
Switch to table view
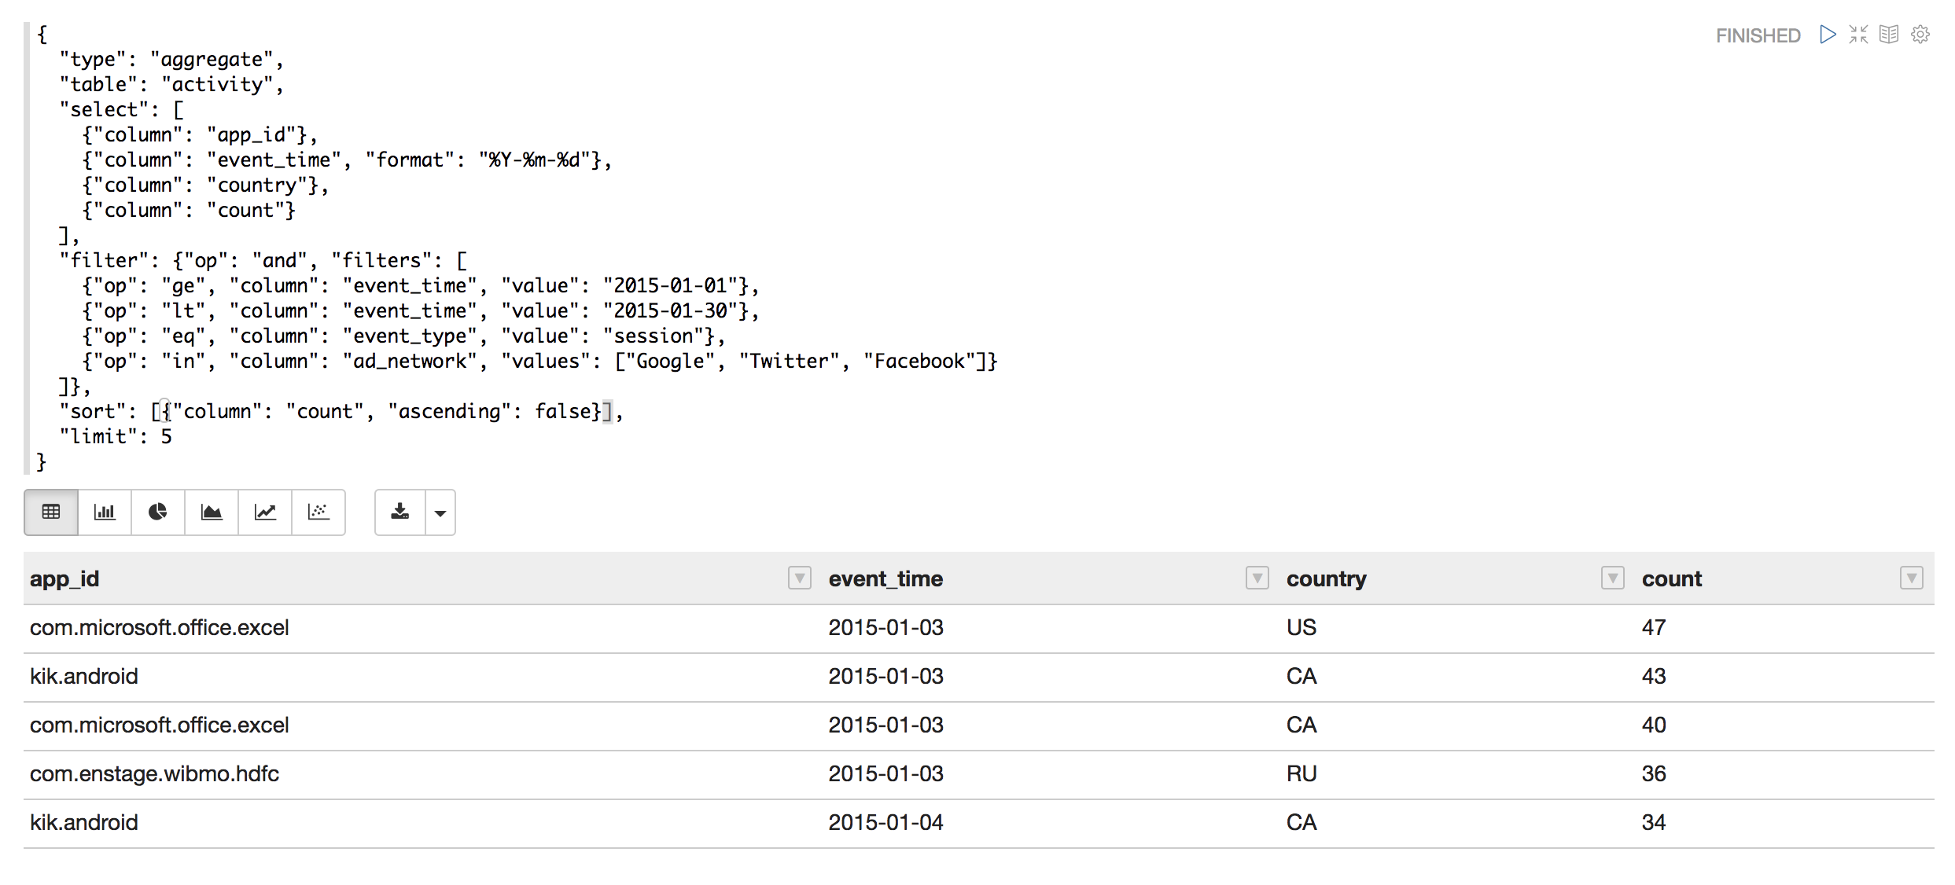click(51, 512)
